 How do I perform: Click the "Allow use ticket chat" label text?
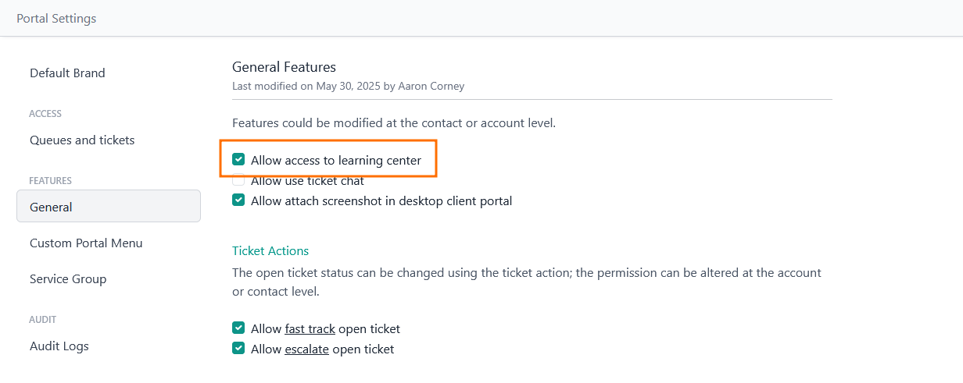click(x=307, y=182)
